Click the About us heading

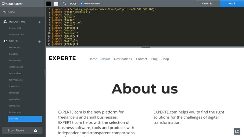[x=145, y=89]
